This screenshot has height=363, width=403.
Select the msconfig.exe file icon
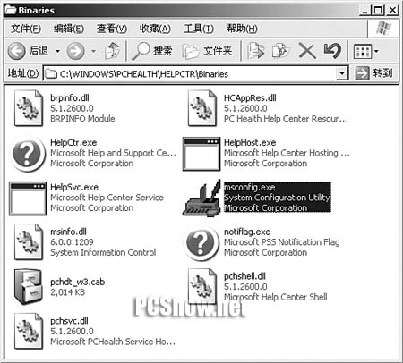pos(201,198)
